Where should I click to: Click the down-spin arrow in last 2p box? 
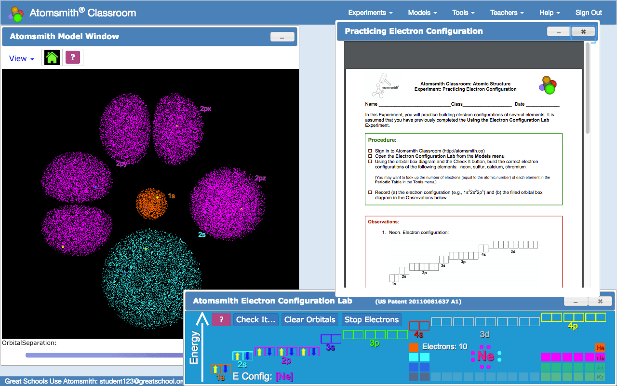(314, 351)
